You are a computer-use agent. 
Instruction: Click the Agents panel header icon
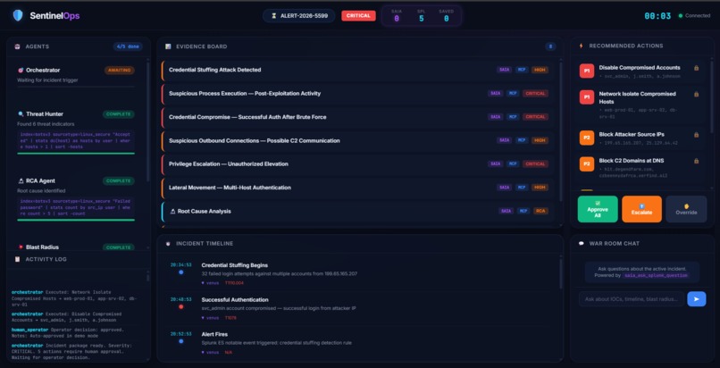[x=18, y=46]
